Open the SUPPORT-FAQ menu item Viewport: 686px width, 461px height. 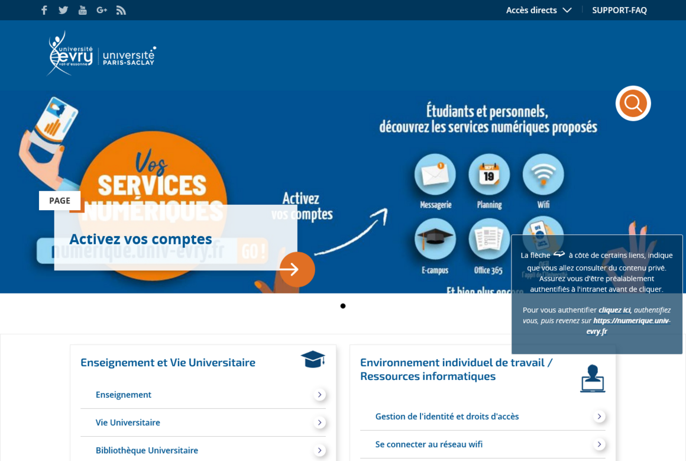coord(620,9)
